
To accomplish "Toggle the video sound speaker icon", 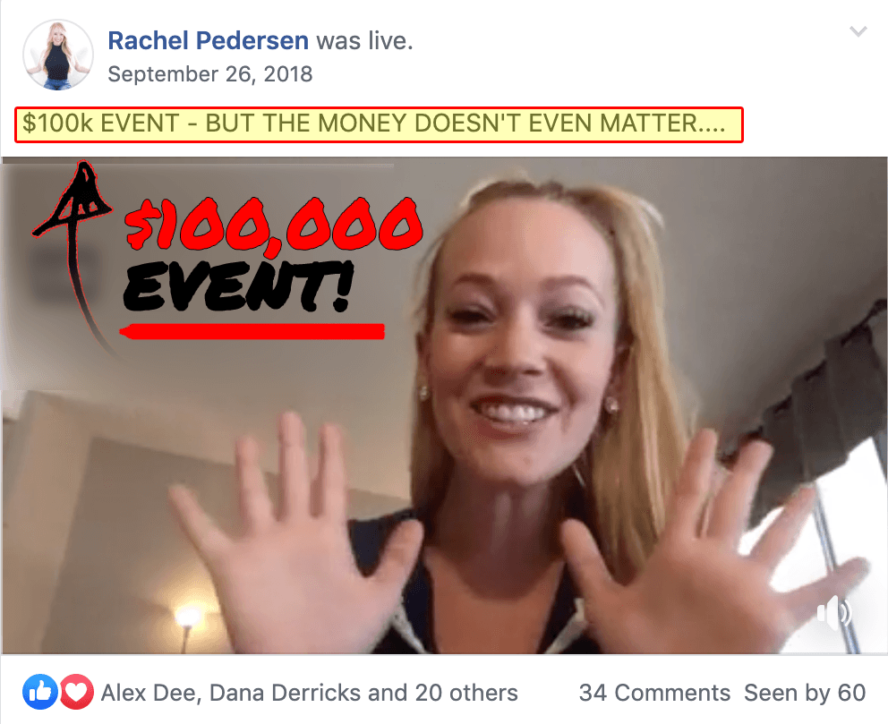I will coord(834,612).
